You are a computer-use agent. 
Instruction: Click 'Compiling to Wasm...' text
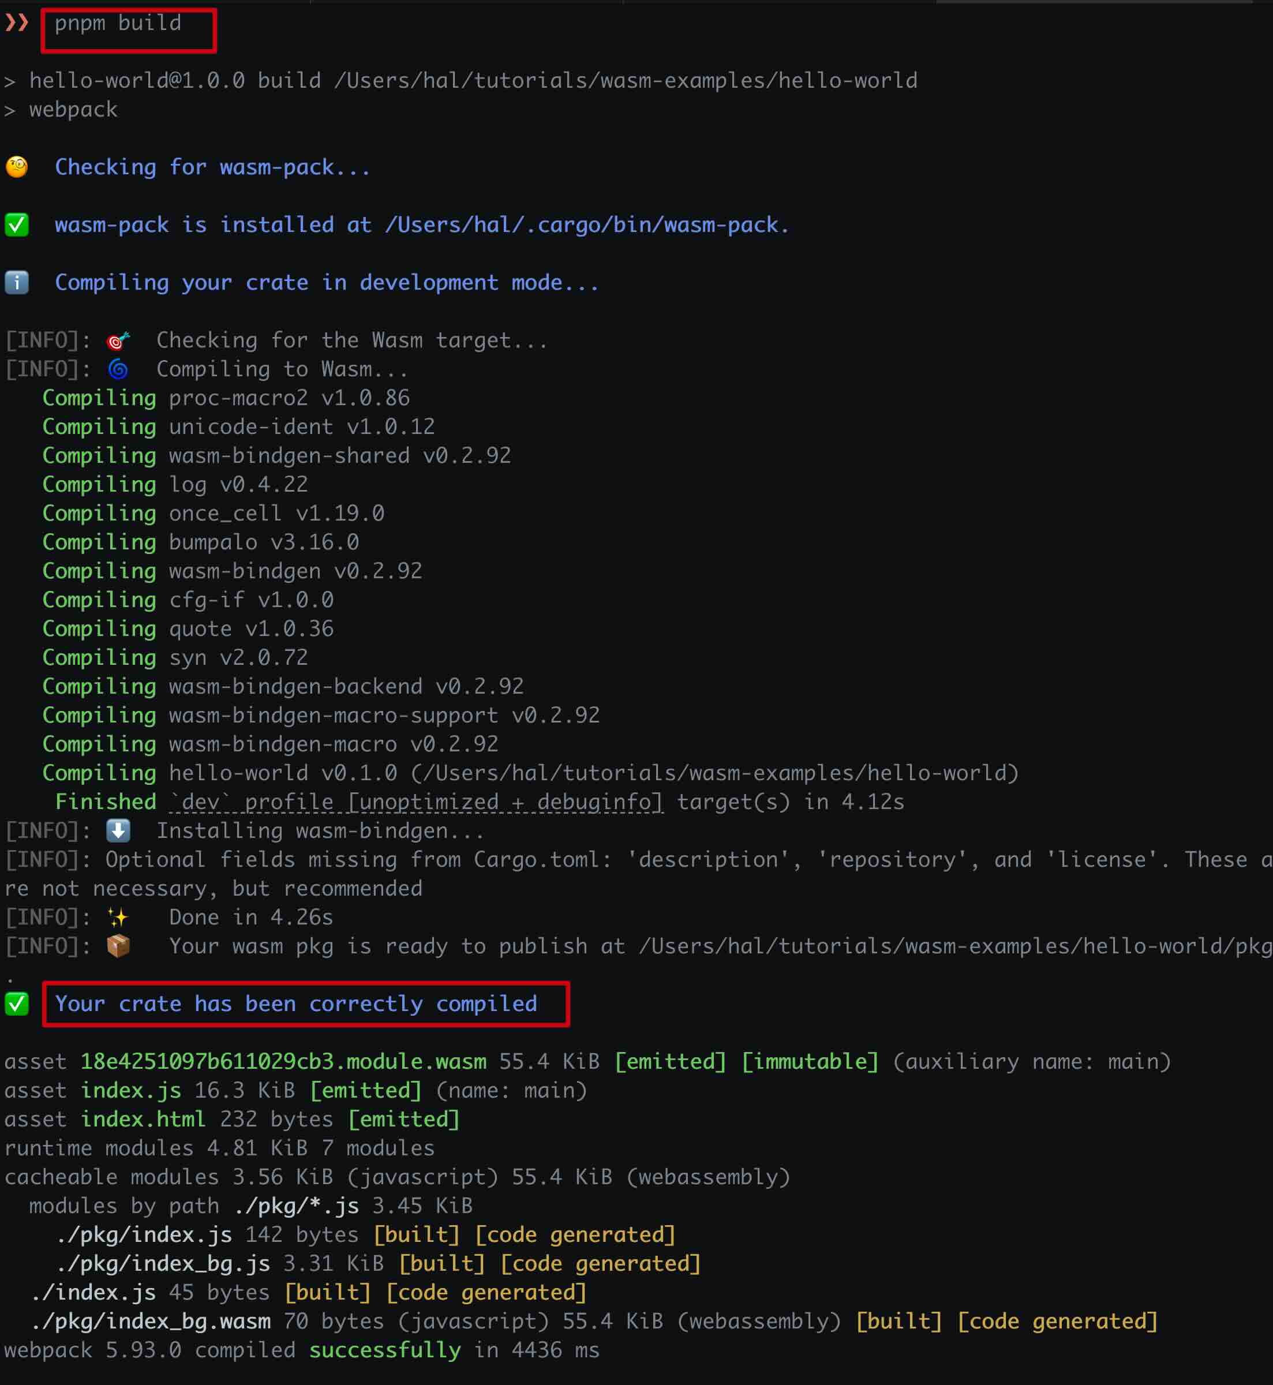click(282, 369)
